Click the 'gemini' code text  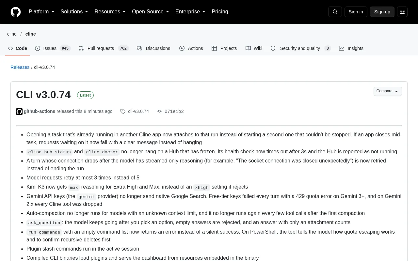(87, 197)
